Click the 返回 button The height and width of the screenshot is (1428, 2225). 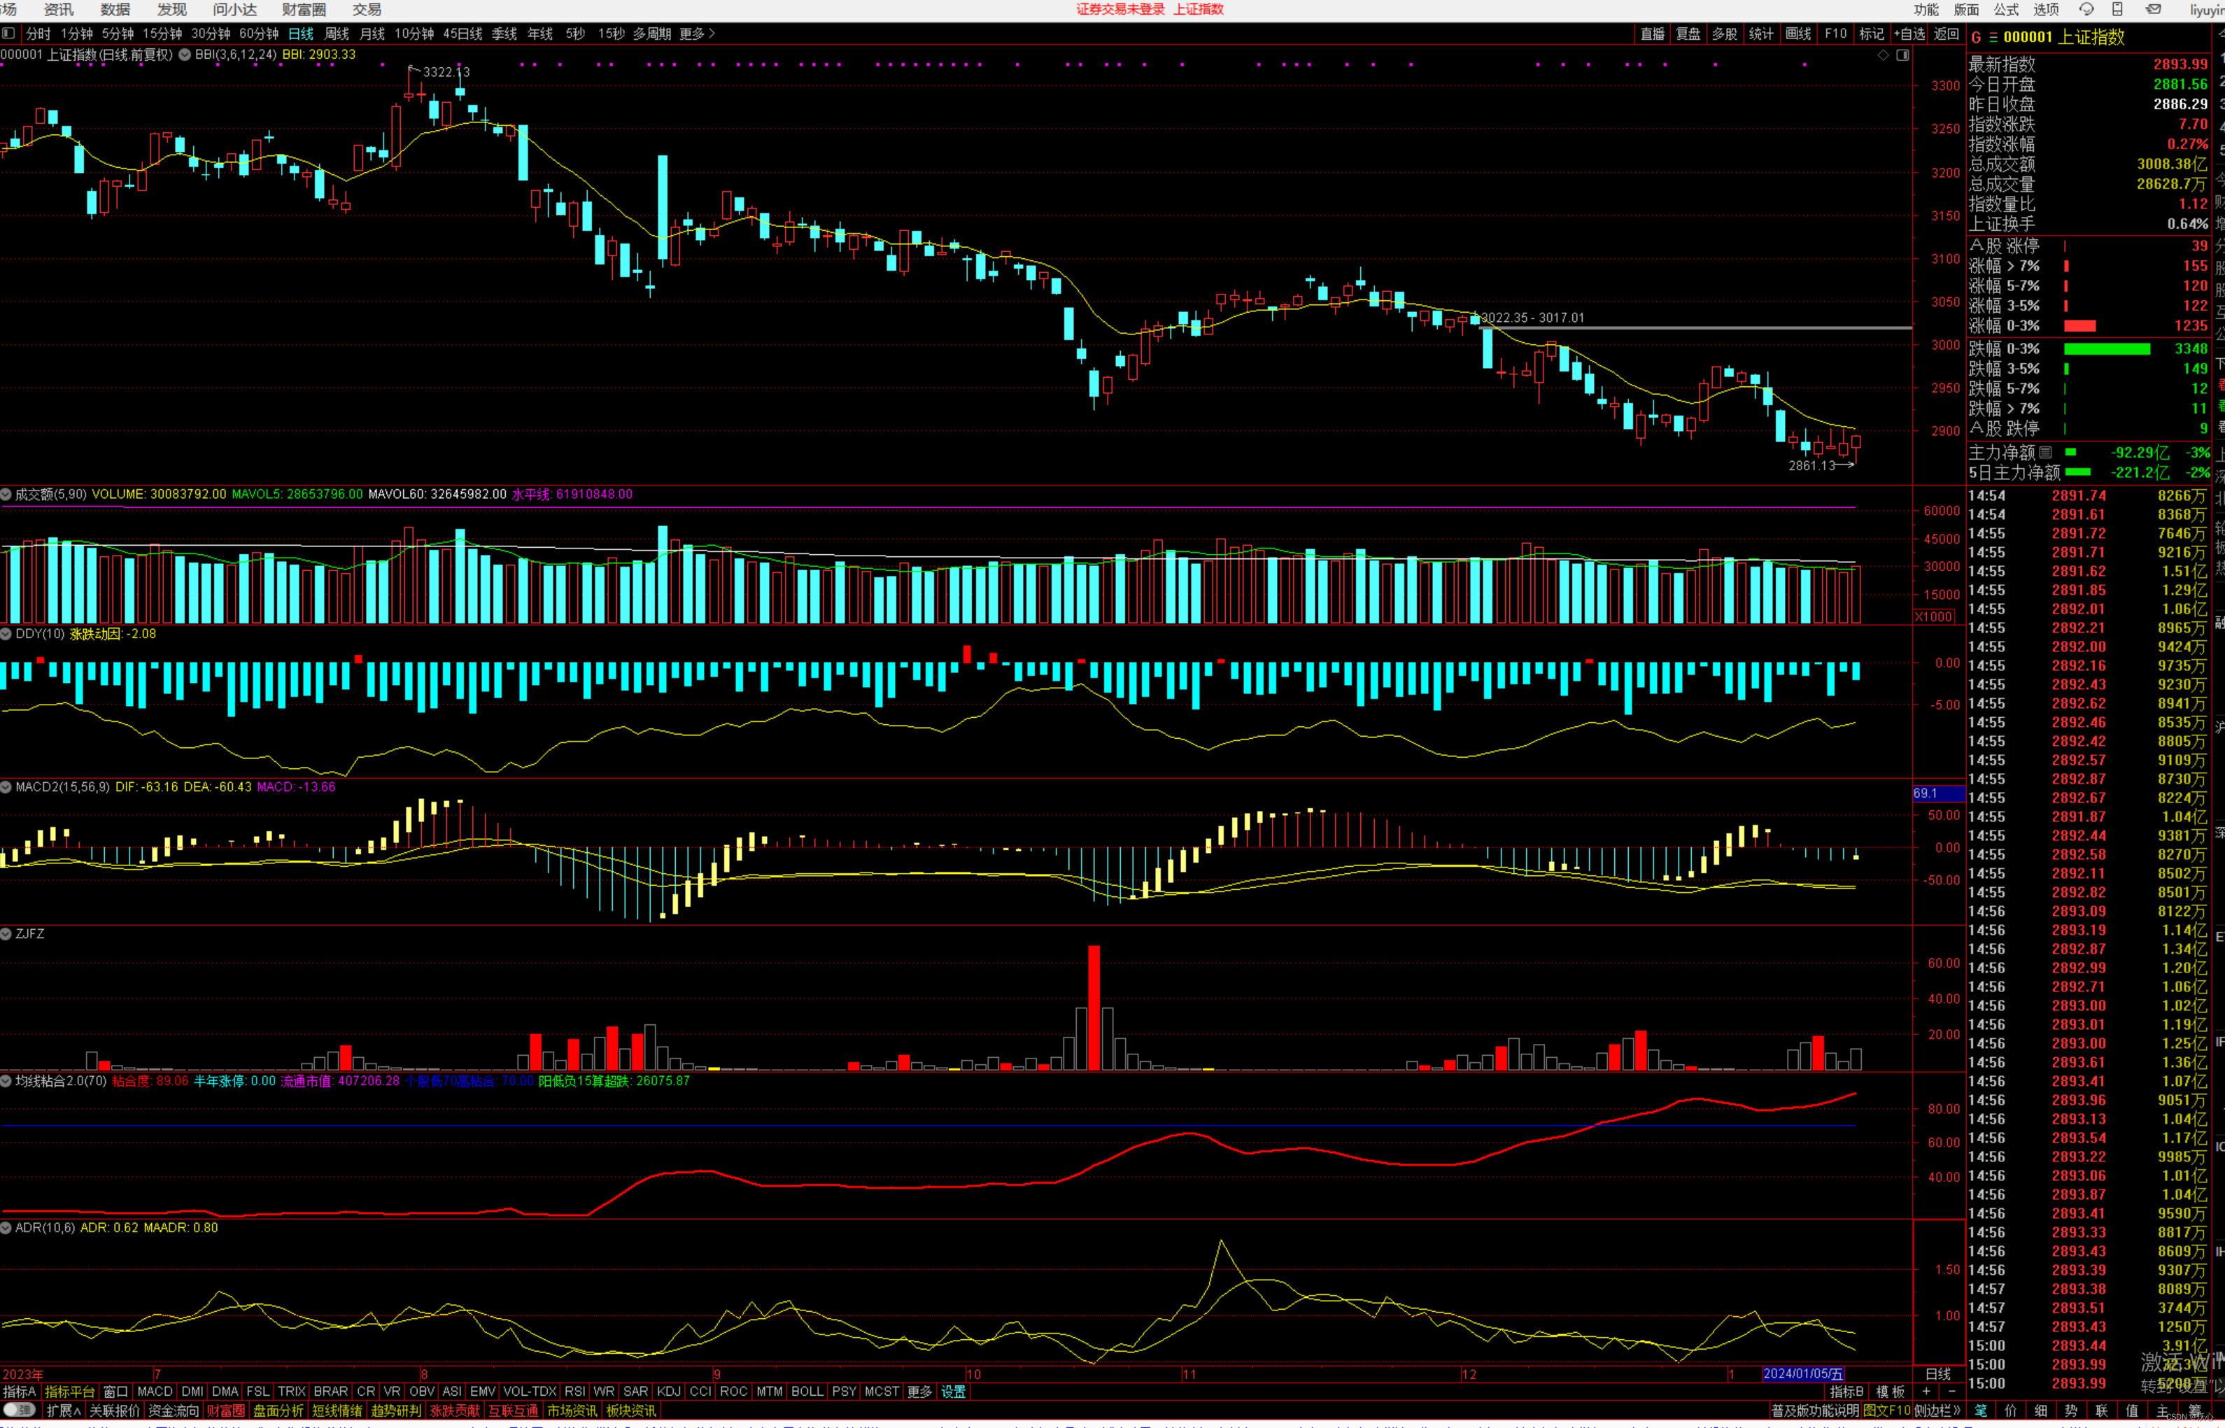[x=1946, y=34]
